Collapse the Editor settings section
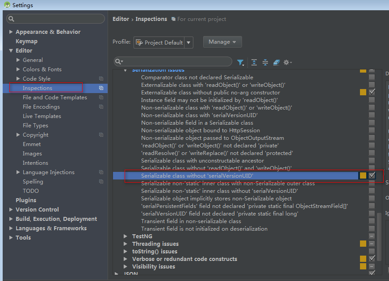The image size is (389, 281). (x=11, y=50)
